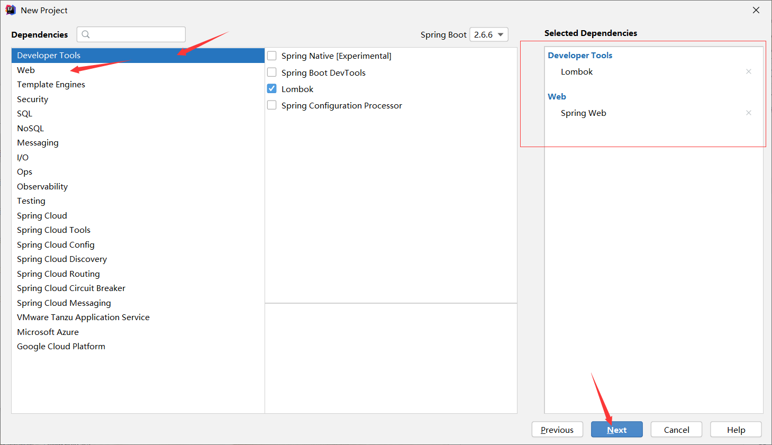Select the Messaging category
The width and height of the screenshot is (772, 445).
[x=138, y=143]
